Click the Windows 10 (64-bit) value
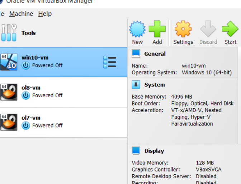Viewport: 241px width, 184px height. [207, 73]
